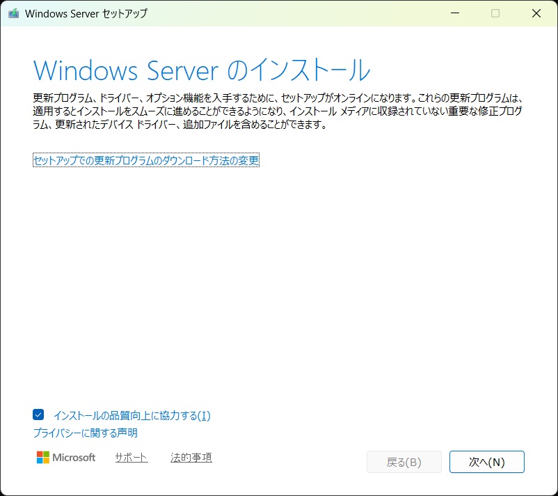Click the インストールの品質向上に協力する(I) label text
The width and height of the screenshot is (558, 496).
pos(131,416)
